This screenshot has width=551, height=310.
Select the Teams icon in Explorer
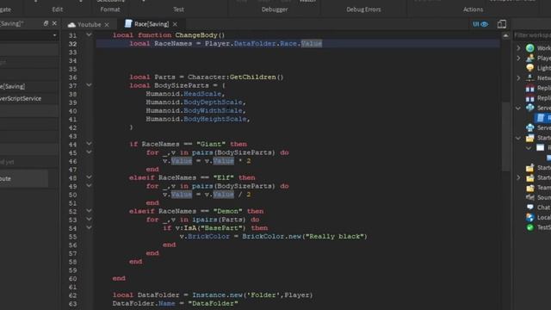coord(530,188)
